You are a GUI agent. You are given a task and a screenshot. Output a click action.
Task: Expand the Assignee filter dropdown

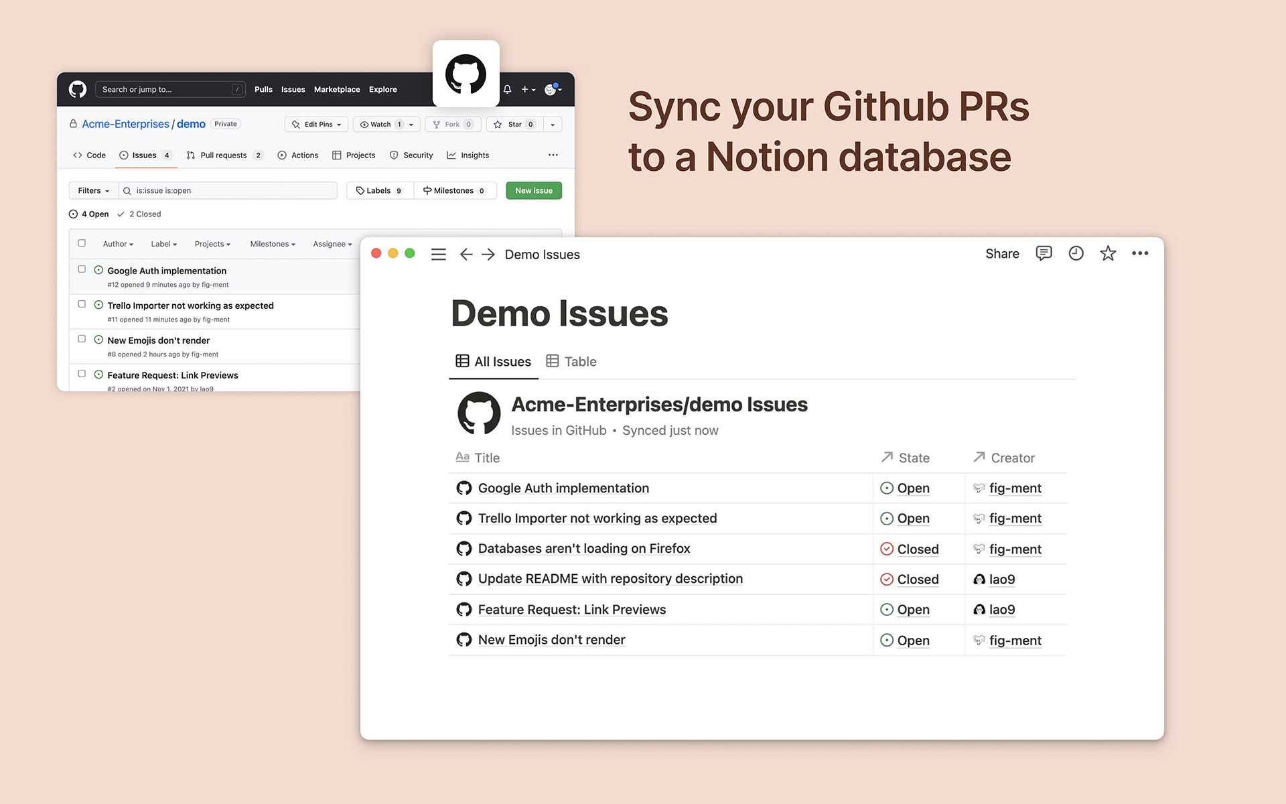tap(332, 244)
